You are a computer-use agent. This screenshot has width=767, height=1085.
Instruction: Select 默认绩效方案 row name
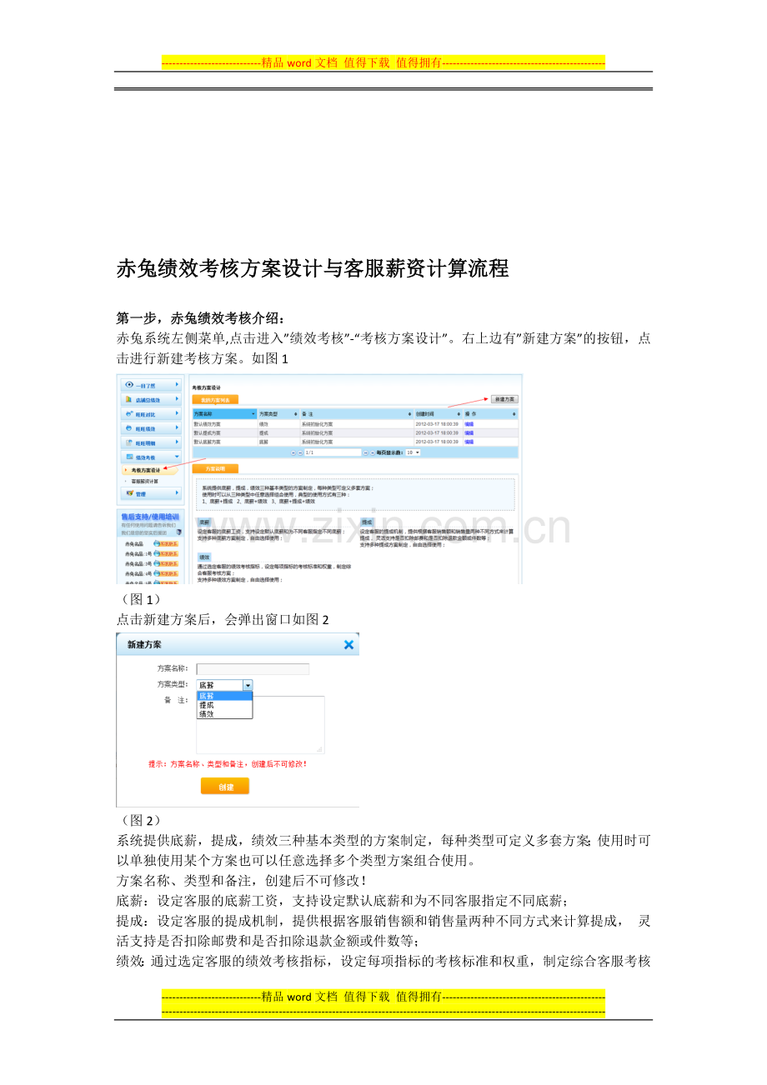coord(207,424)
